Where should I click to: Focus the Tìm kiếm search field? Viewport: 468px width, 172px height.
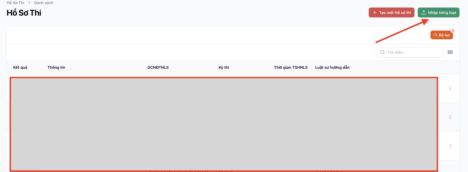coord(413,52)
